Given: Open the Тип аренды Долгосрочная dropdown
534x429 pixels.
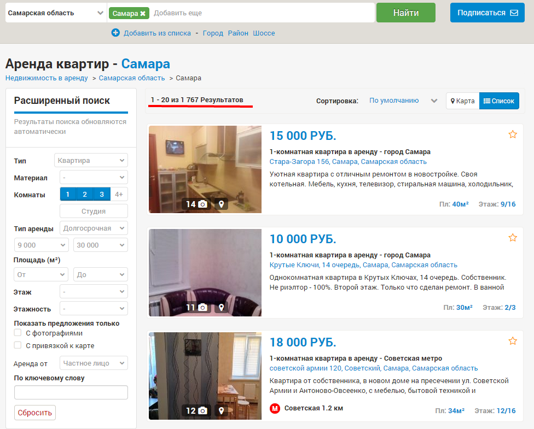Looking at the screenshot, I should click(94, 228).
